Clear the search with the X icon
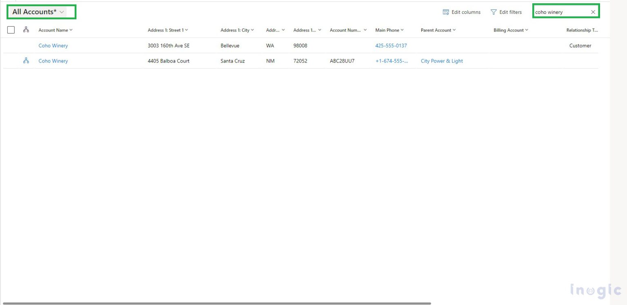This screenshot has width=627, height=305. [593, 12]
